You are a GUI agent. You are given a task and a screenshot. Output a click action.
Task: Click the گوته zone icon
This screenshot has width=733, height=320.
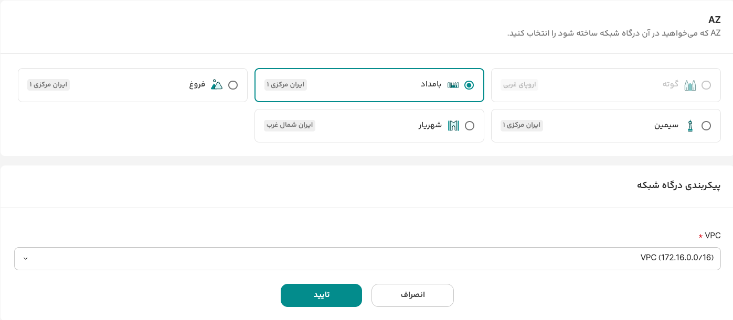click(690, 85)
